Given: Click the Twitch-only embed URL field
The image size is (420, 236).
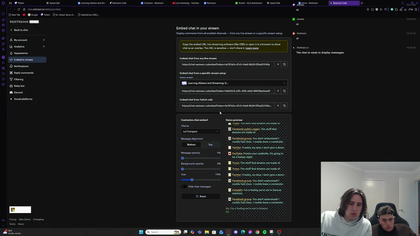Looking at the screenshot, I should (227, 106).
